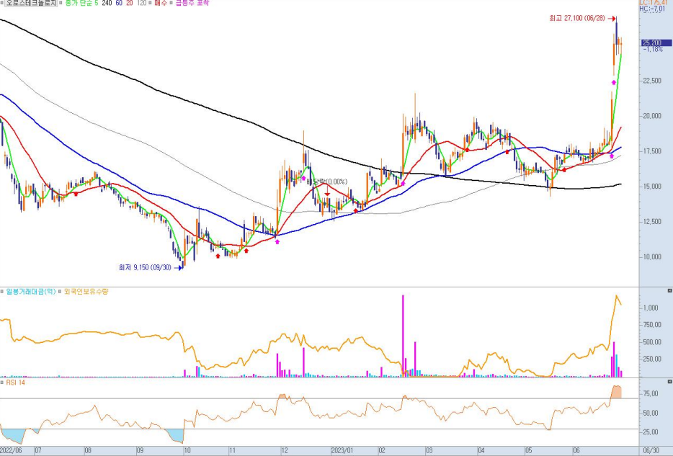Click the 06/30 last date label
The height and width of the screenshot is (456, 673).
tap(651, 451)
